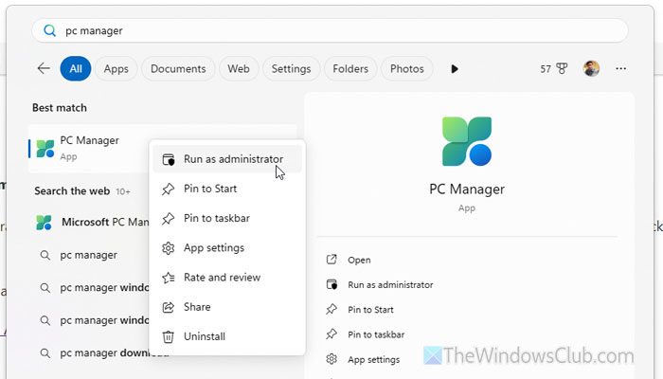Select the All filter tab
Viewport: 663px width, 379px height.
click(76, 68)
